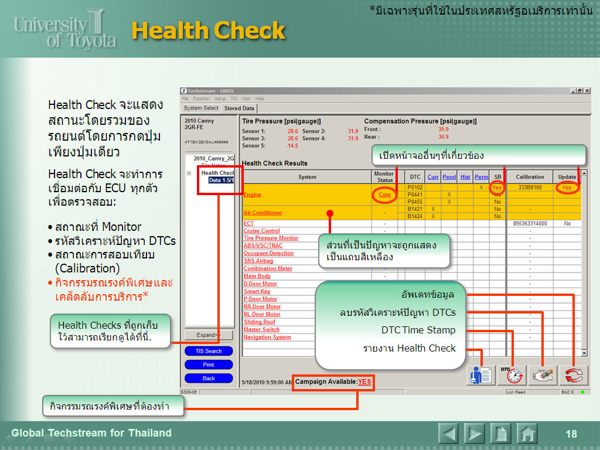Open the Function menu

click(x=202, y=98)
